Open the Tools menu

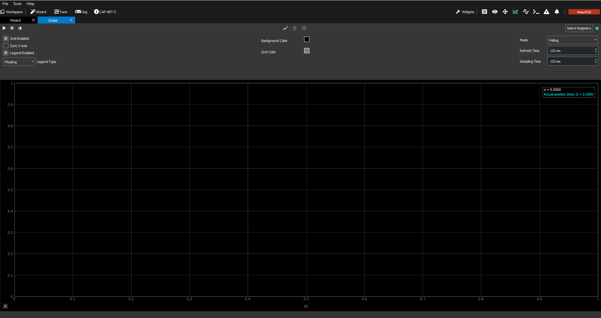pos(17,4)
